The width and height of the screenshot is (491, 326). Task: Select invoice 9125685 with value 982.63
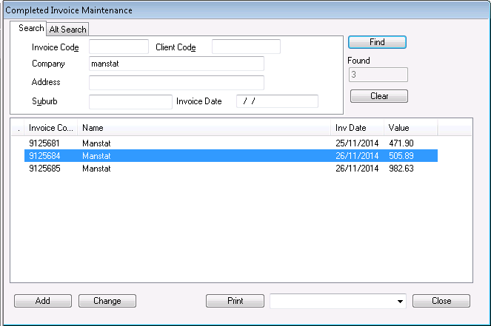(x=222, y=169)
